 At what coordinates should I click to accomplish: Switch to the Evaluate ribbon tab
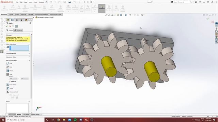tap(30, 14)
